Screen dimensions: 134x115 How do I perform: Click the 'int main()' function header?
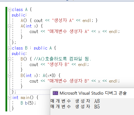(x=23, y=98)
